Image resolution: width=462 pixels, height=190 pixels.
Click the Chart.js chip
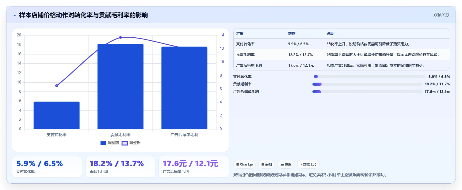(245, 164)
